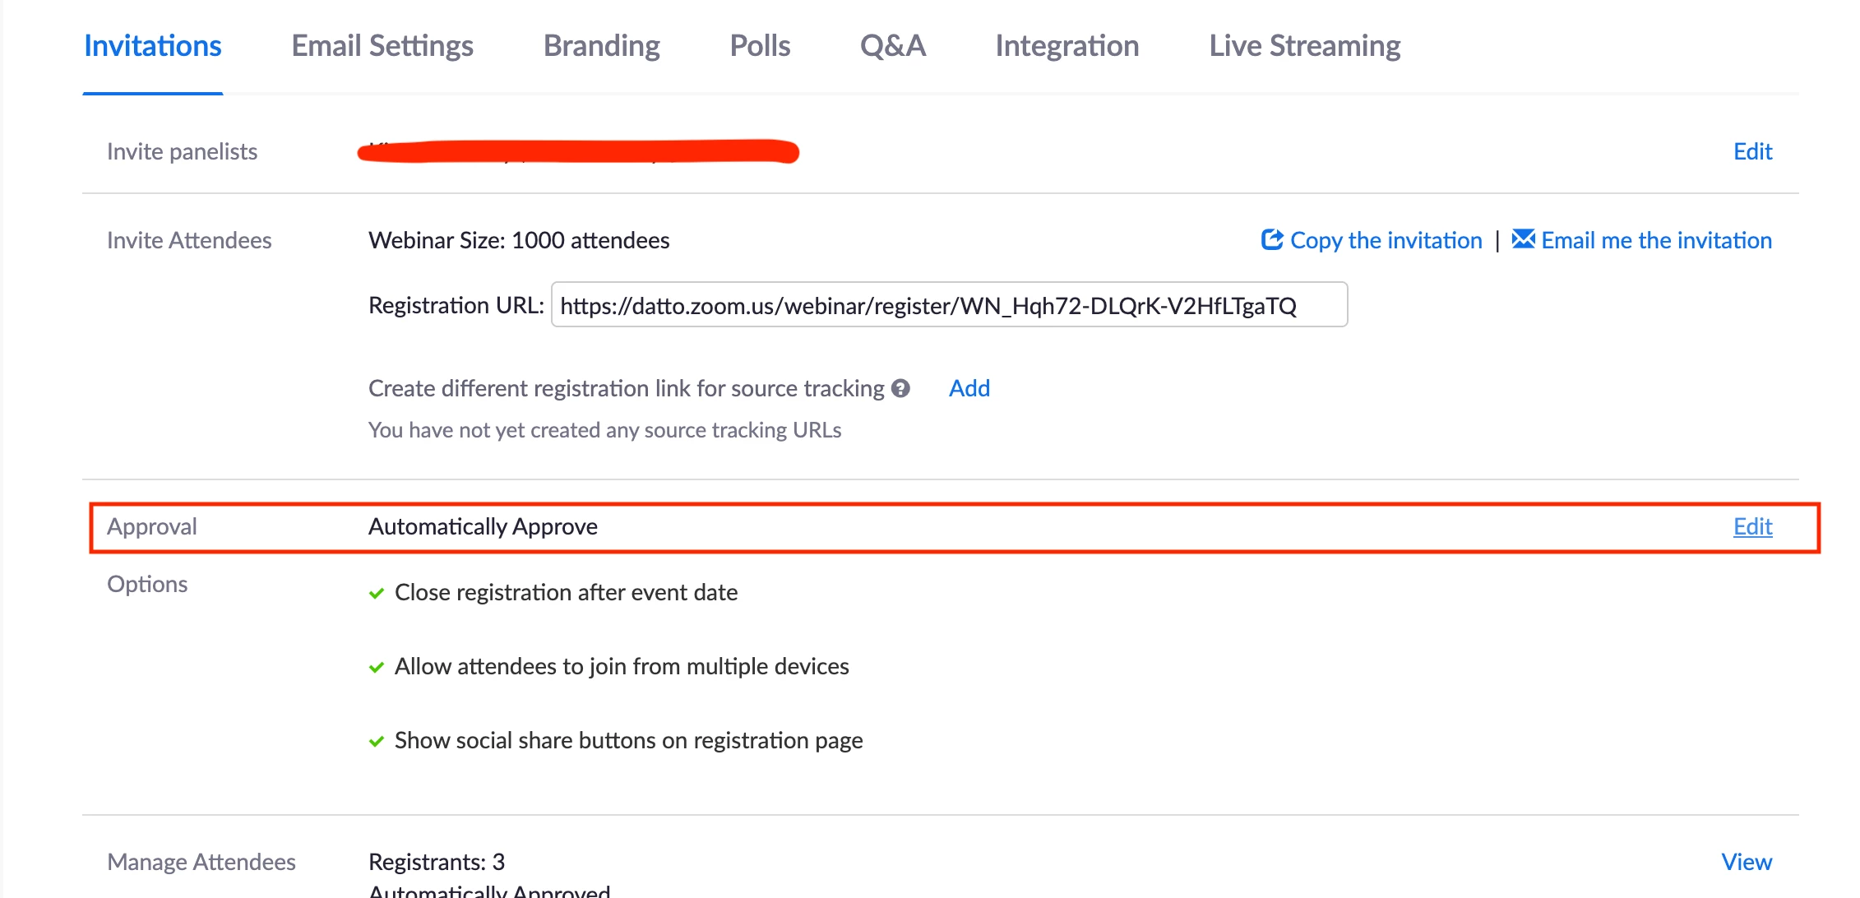The height and width of the screenshot is (898, 1860).
Task: Go to the Polls tab
Action: point(760,46)
